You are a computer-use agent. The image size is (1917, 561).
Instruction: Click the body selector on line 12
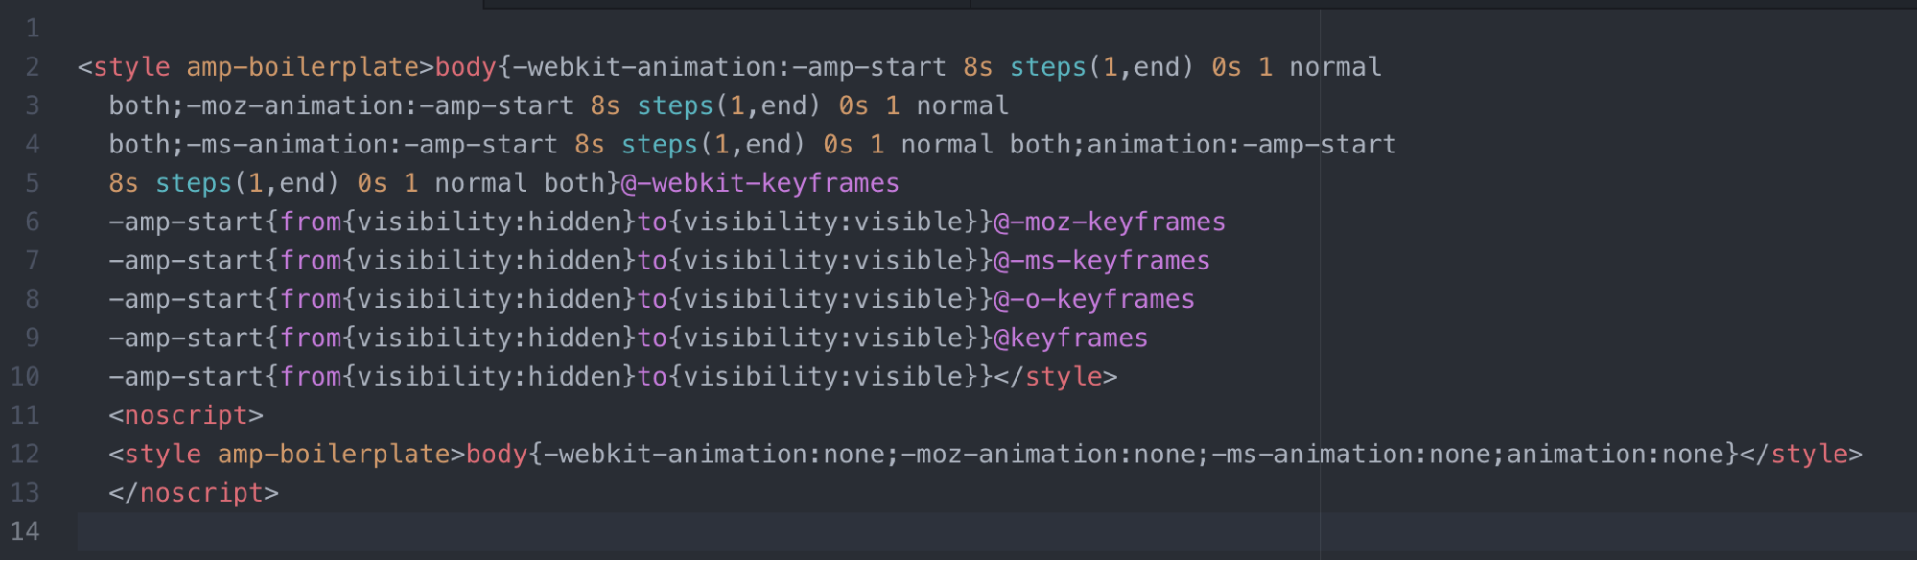coord(497,454)
